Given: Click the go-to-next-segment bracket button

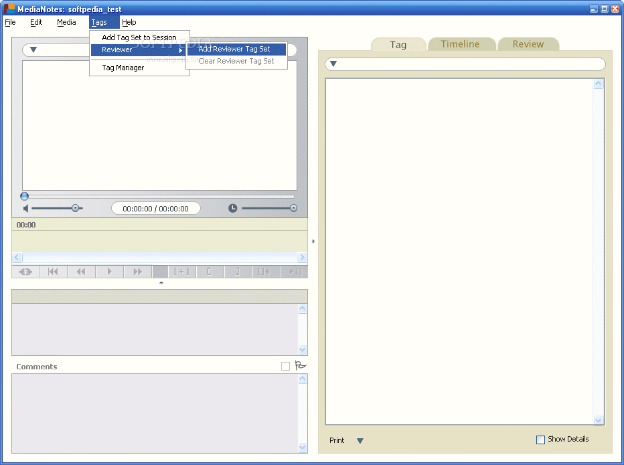Looking at the screenshot, I should pyautogui.click(x=295, y=272).
